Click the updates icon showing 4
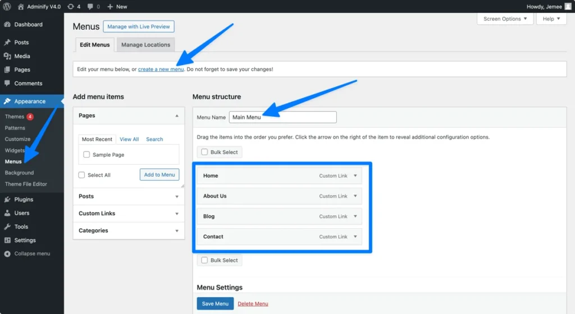Screen dimensions: 575x314 pos(71,7)
